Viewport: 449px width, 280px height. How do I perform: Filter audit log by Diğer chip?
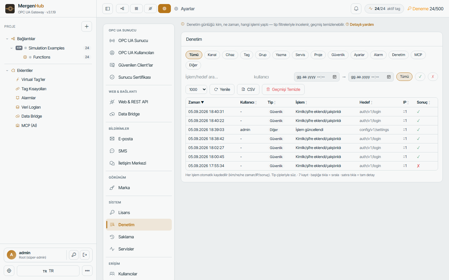point(193,65)
